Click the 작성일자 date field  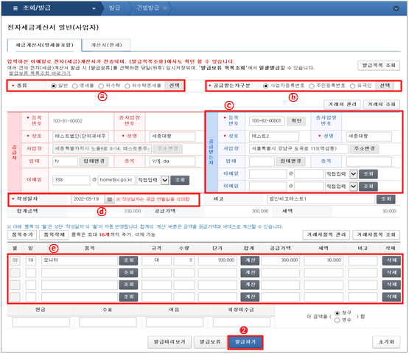88,199
